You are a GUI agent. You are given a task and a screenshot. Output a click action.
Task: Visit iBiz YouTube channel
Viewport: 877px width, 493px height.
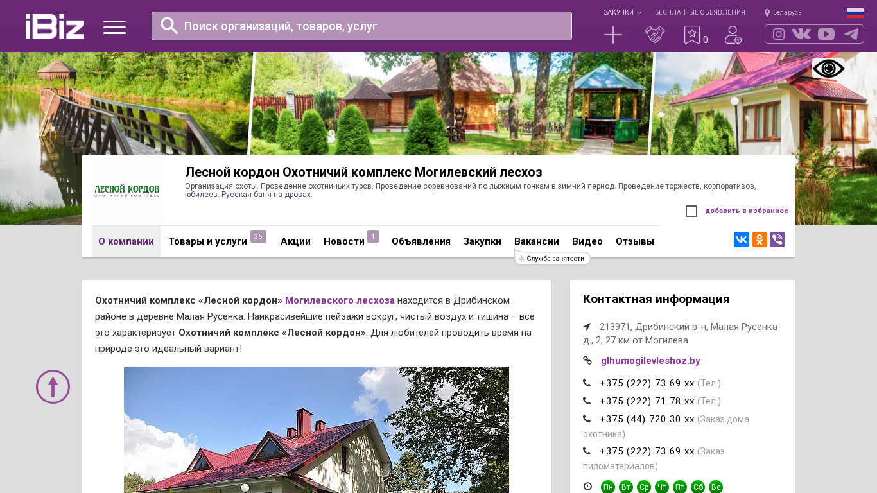coord(826,34)
